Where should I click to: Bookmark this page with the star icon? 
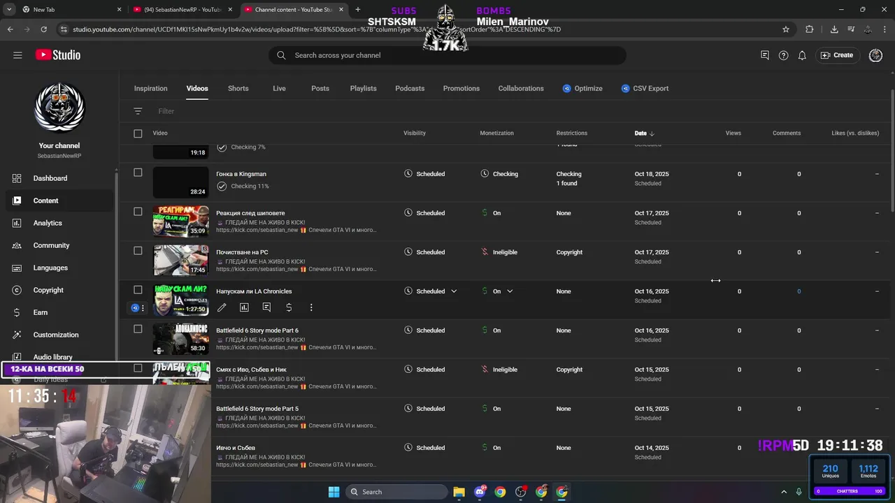pyautogui.click(x=786, y=29)
